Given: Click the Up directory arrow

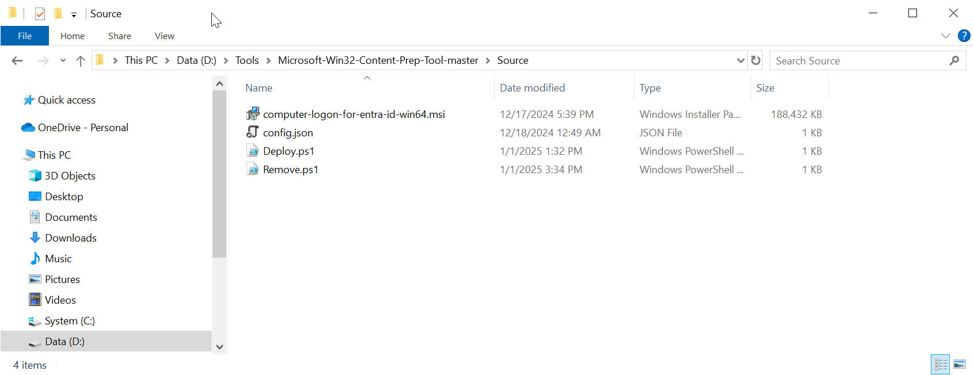Looking at the screenshot, I should [x=81, y=60].
